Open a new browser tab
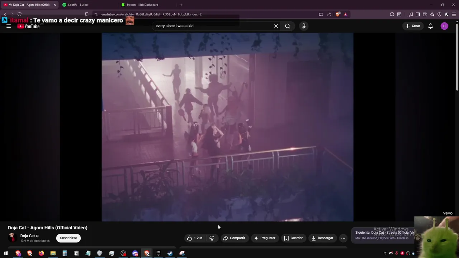The image size is (459, 258). click(181, 5)
